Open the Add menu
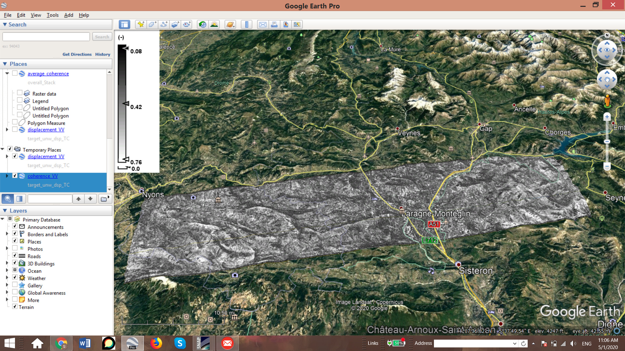The image size is (625, 351). click(68, 15)
